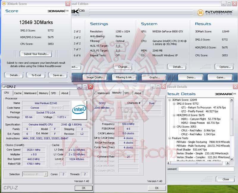Collapse SM2.0 Score tree node

tap(174, 103)
